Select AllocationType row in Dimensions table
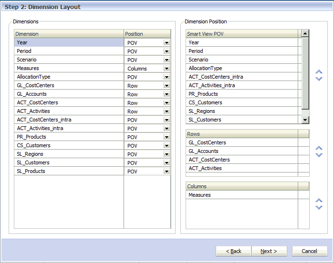 click(x=69, y=77)
